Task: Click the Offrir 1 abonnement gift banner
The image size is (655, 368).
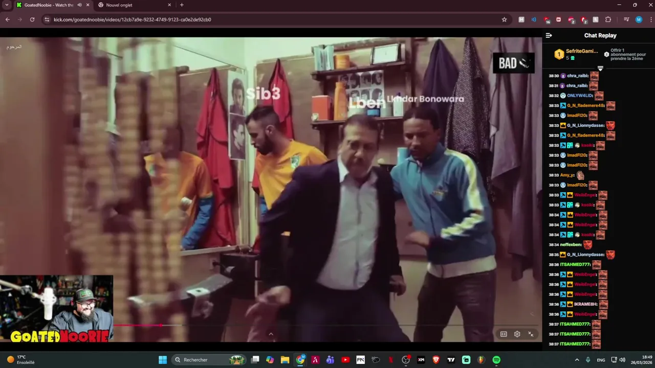Action: tap(625, 54)
